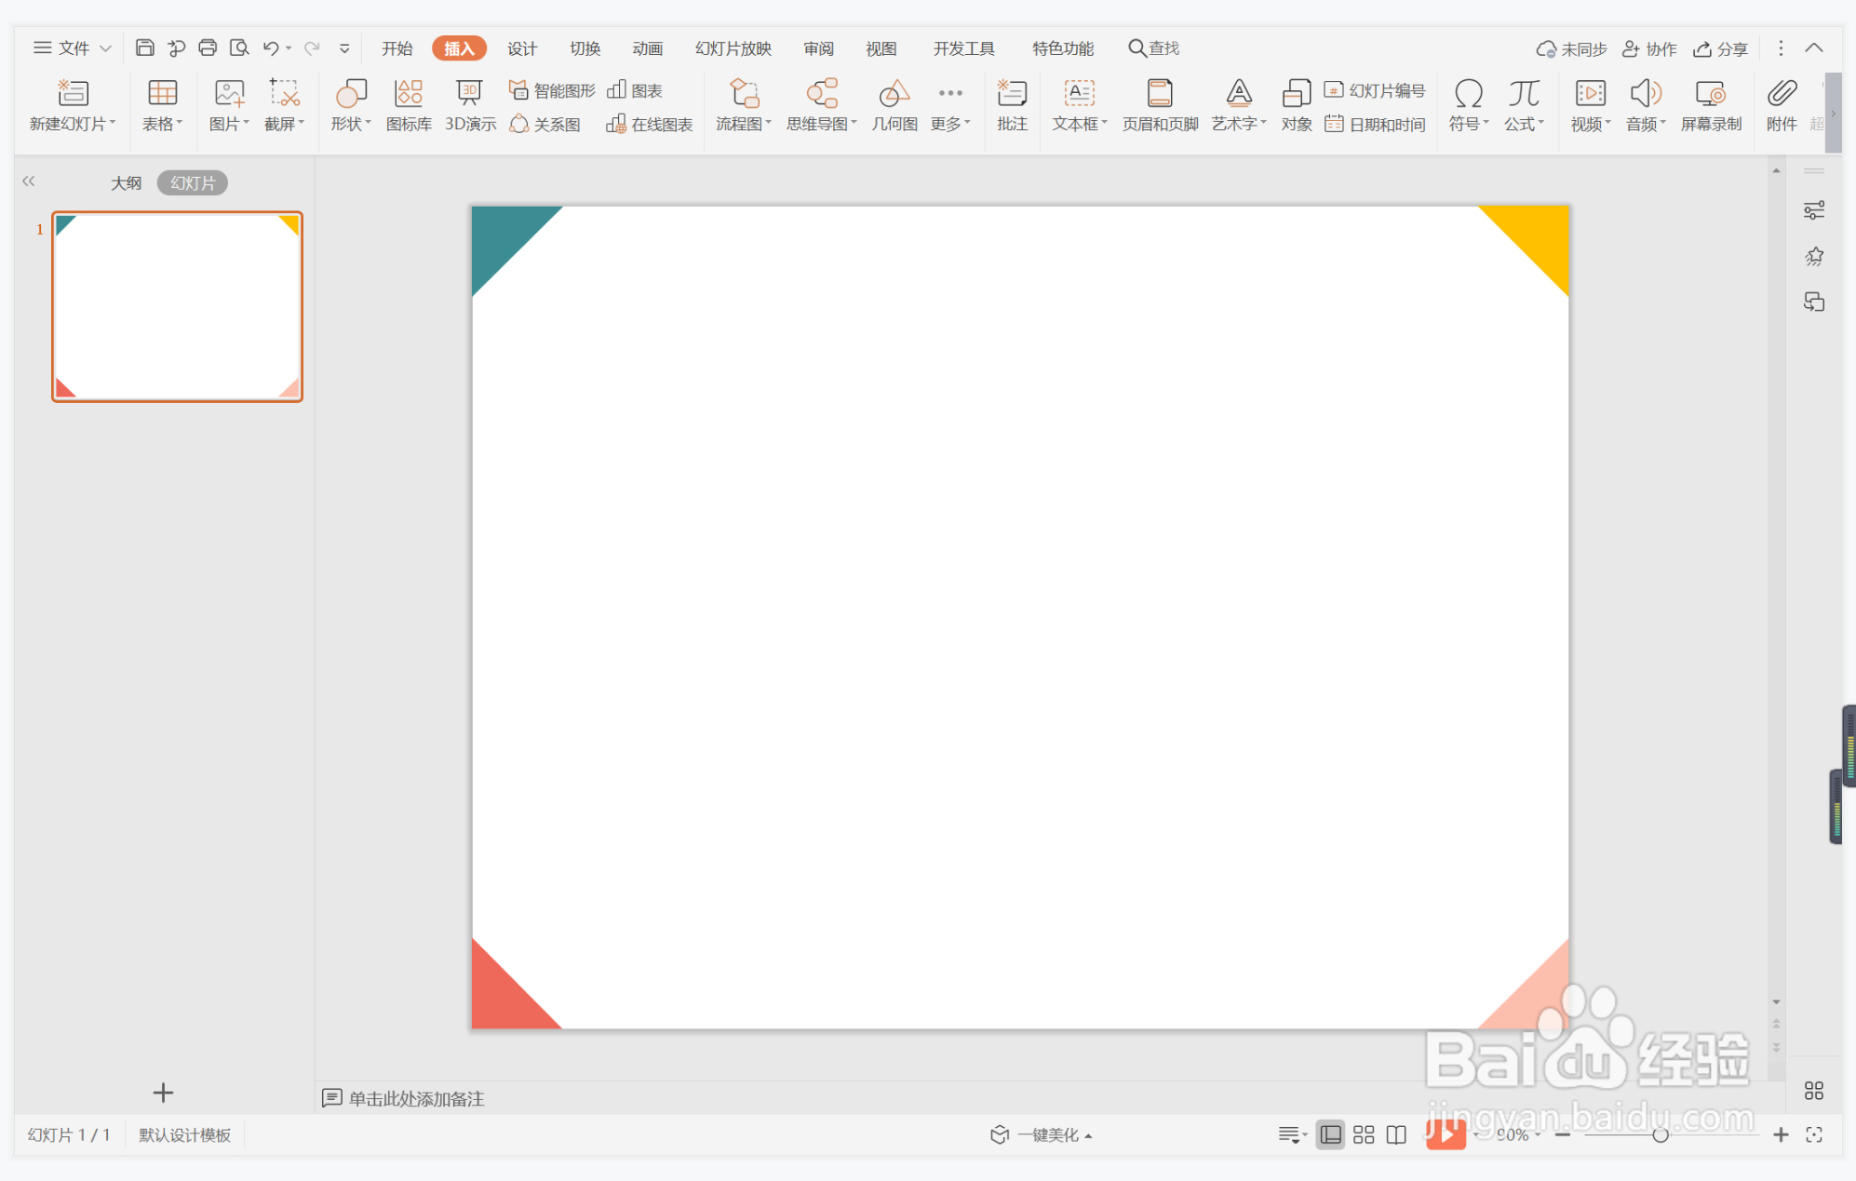Viewport: 1856px width, 1181px height.
Task: Select the 大纲 outline pane toggle
Action: click(x=127, y=183)
